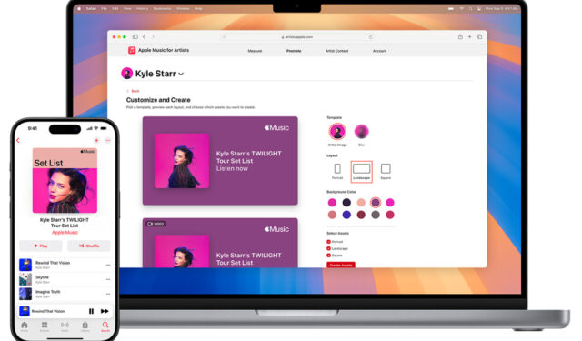Click the Safari sidebar toggle icon
Image resolution: width=582 pixels, height=341 pixels.
coord(135,36)
